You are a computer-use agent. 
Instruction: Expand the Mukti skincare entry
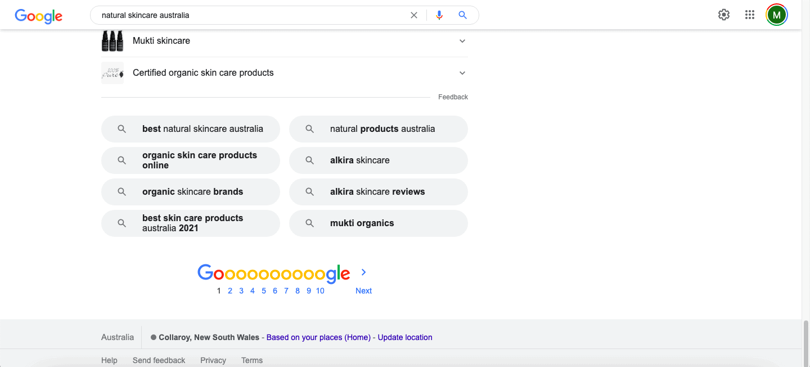tap(462, 41)
